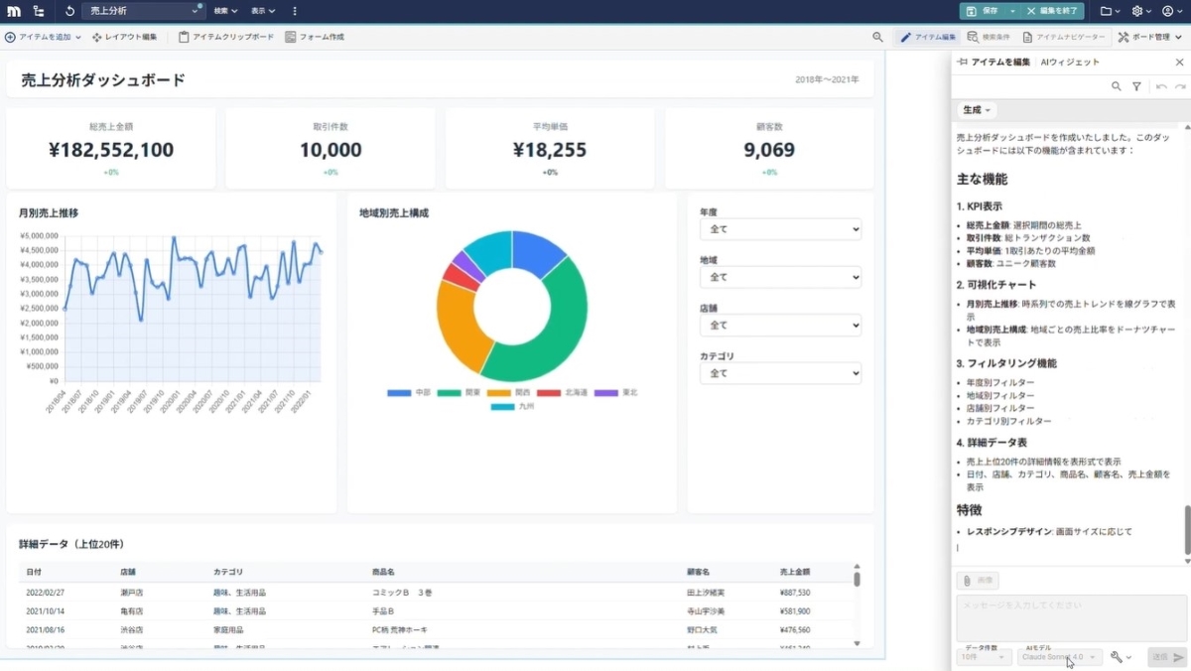Click the message input field
The image size is (1191, 671).
tap(1071, 617)
